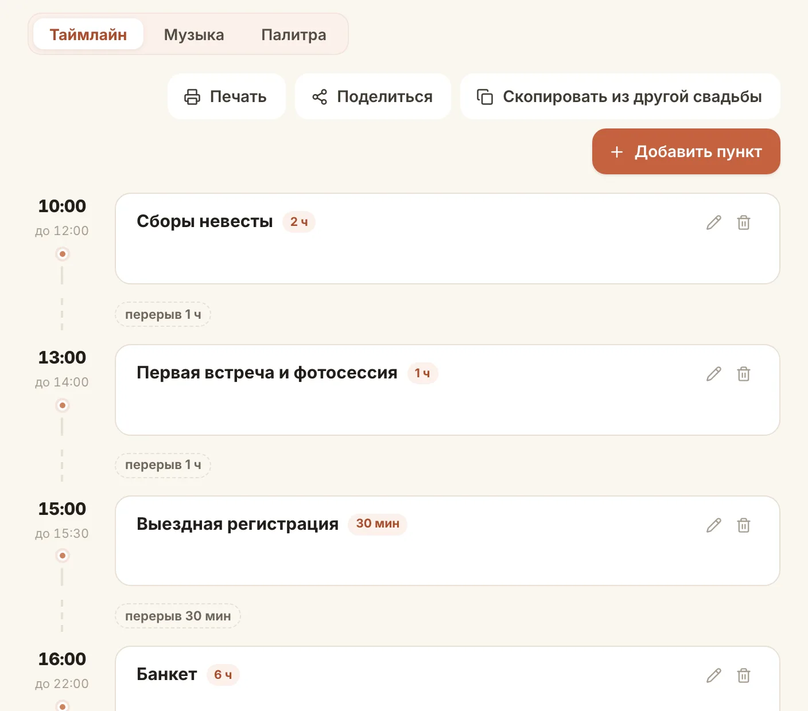808x711 pixels.
Task: Open editing for «Банкет» via pencil icon
Action: (714, 675)
